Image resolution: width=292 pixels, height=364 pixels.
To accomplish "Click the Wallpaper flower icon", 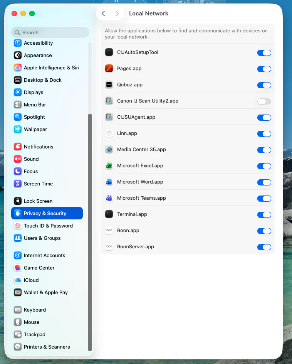I will point(18,129).
